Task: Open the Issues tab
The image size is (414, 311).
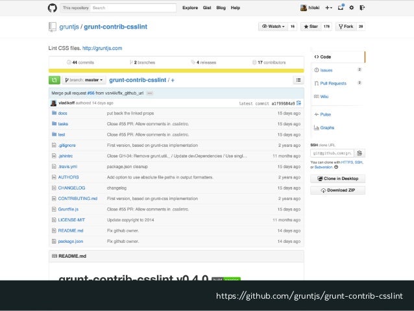Action: pos(326,70)
